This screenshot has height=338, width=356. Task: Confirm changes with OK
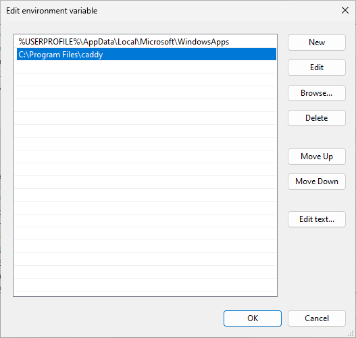253,318
